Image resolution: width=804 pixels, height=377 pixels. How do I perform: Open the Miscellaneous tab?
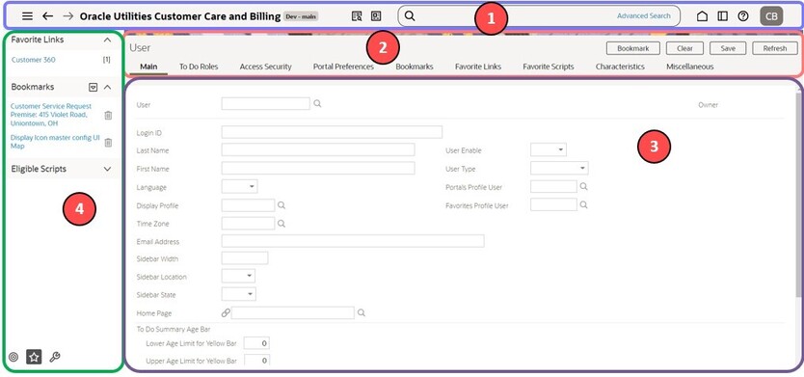tap(689, 67)
